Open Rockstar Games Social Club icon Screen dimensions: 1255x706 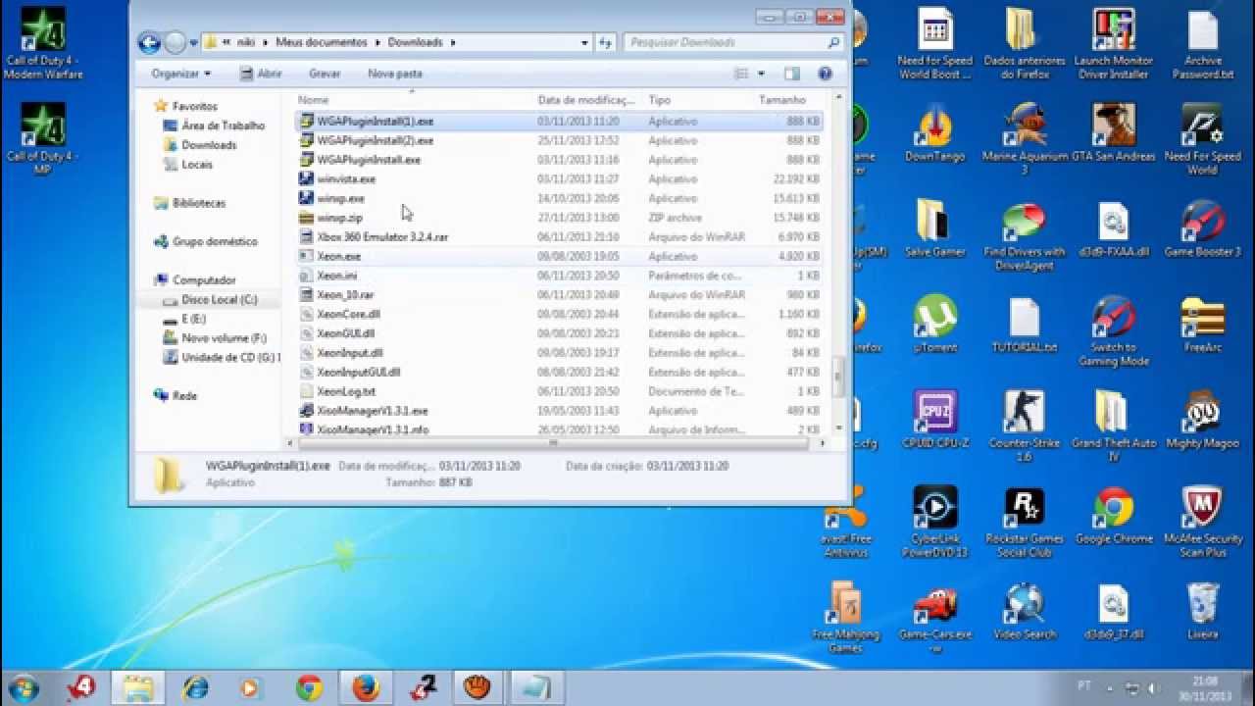click(x=1024, y=522)
